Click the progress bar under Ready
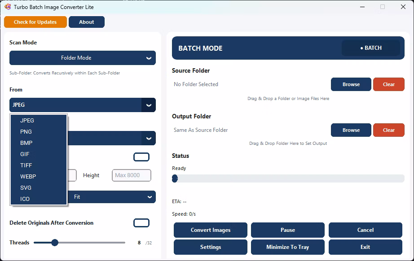The image size is (414, 261). pos(288,178)
